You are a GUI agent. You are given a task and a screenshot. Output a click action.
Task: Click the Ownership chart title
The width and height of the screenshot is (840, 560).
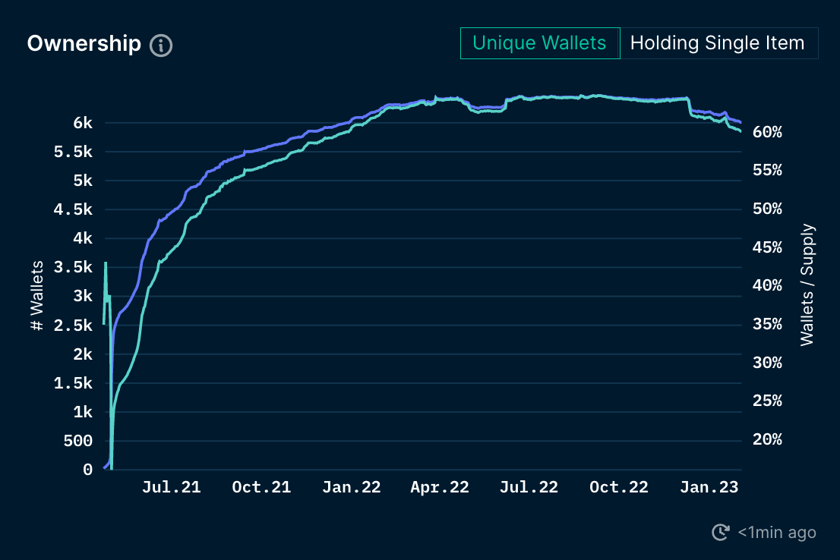pyautogui.click(x=84, y=44)
